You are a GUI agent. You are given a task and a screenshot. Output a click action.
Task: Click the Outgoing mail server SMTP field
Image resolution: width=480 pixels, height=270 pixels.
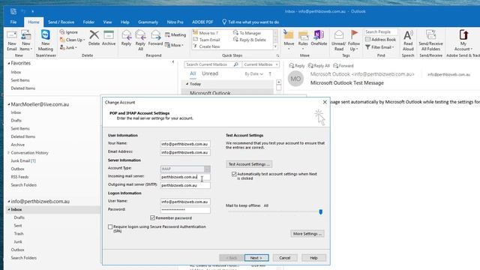(185, 185)
